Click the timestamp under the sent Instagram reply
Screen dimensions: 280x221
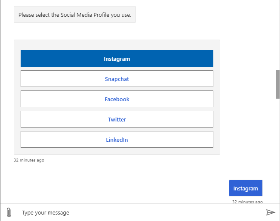coord(247,201)
